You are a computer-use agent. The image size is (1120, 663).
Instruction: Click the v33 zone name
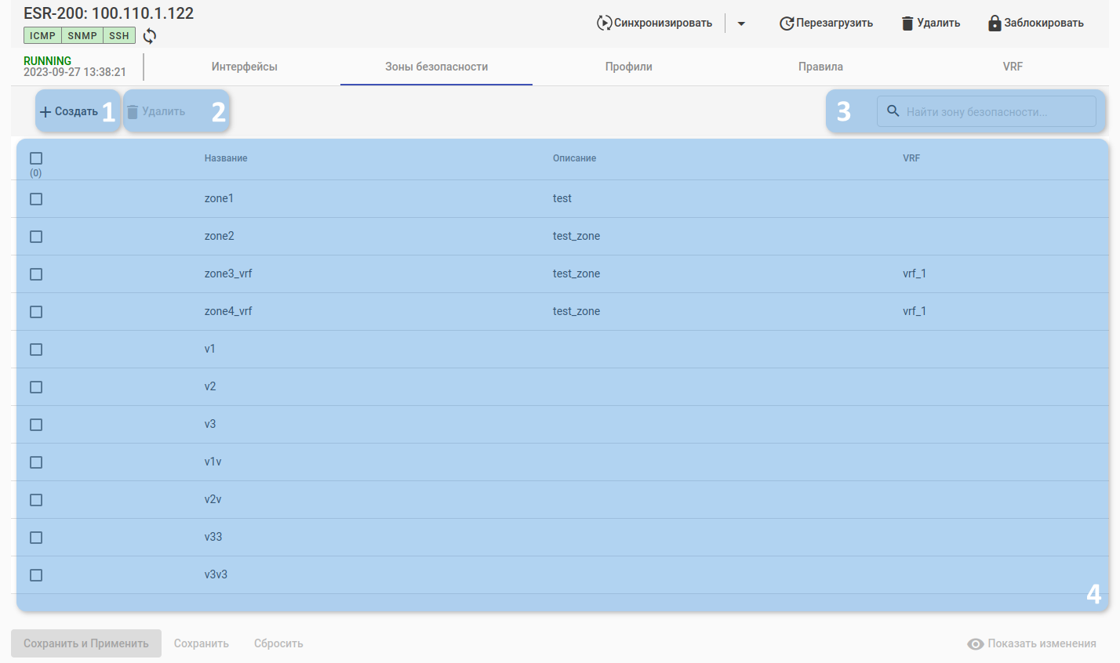(x=213, y=537)
